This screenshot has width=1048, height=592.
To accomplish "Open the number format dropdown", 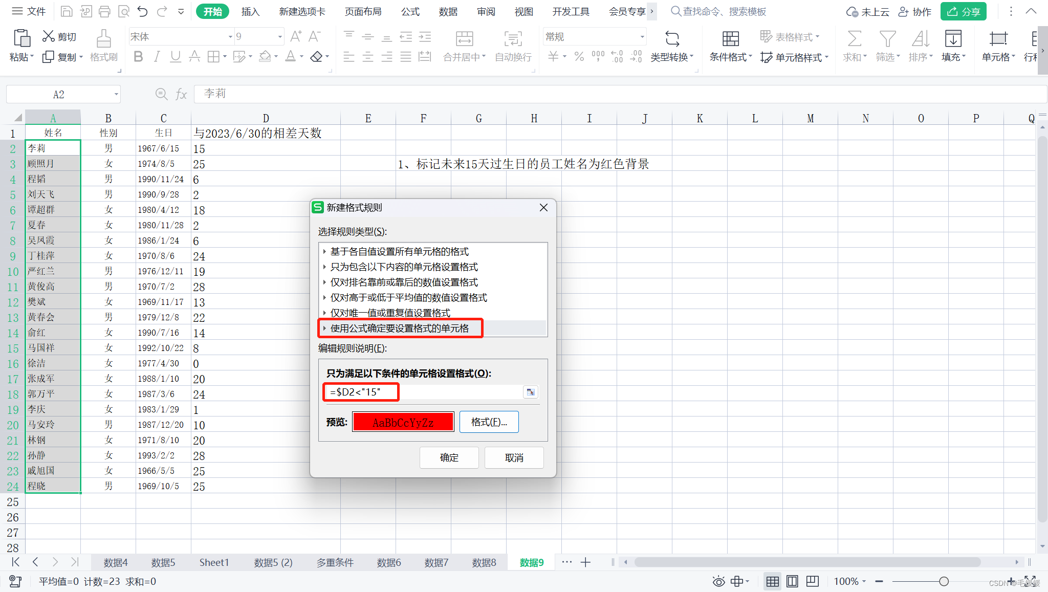I will [x=642, y=37].
